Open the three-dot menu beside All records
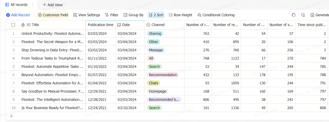 (32, 5)
